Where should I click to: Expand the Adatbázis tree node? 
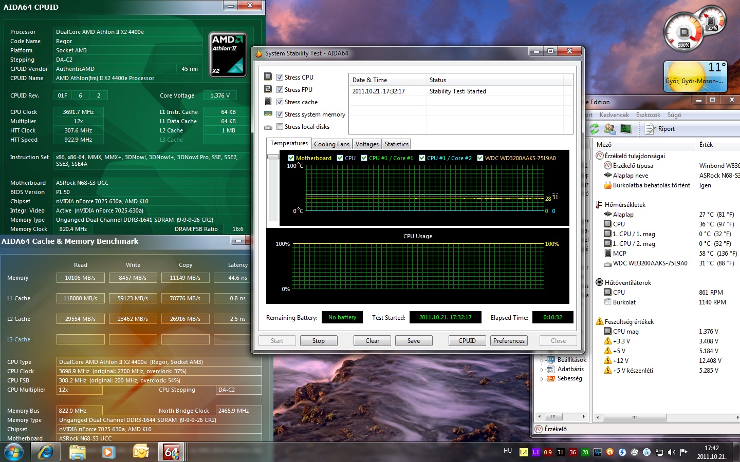(542, 369)
